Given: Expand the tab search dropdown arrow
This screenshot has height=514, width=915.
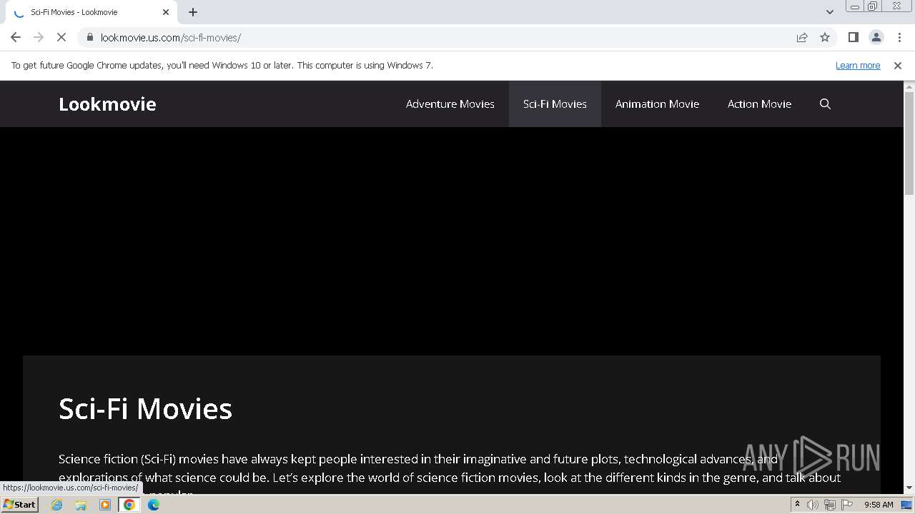Looking at the screenshot, I should point(830,12).
